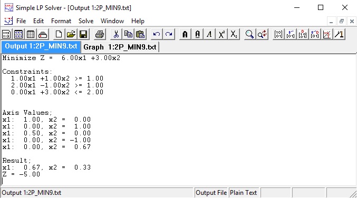Click the window resize grip corner
The width and height of the screenshot is (357, 198).
353,194
